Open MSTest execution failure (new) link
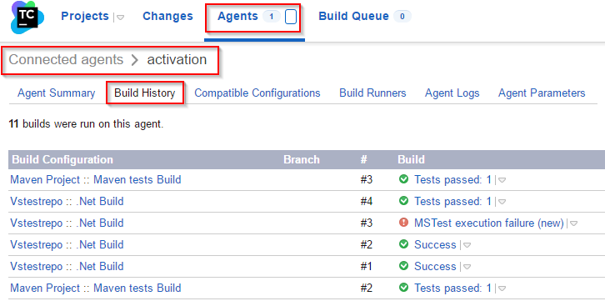The height and width of the screenshot is (301, 605). click(x=489, y=223)
